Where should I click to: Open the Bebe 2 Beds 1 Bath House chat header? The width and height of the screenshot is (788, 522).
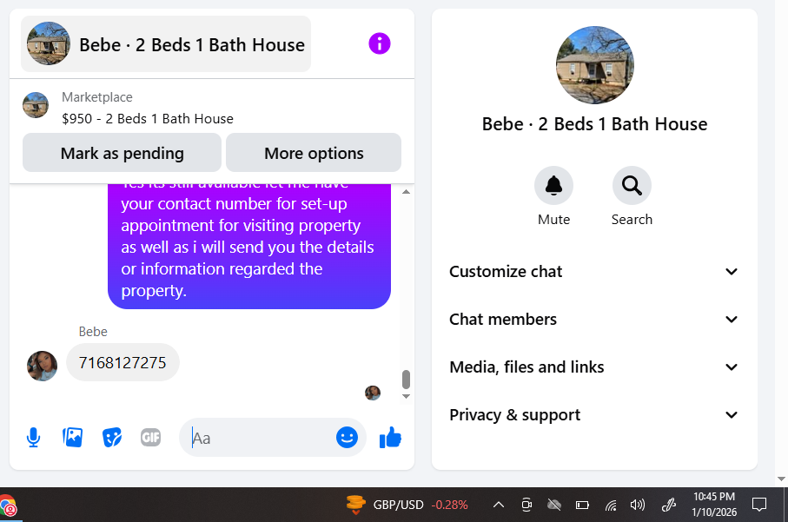(x=166, y=44)
